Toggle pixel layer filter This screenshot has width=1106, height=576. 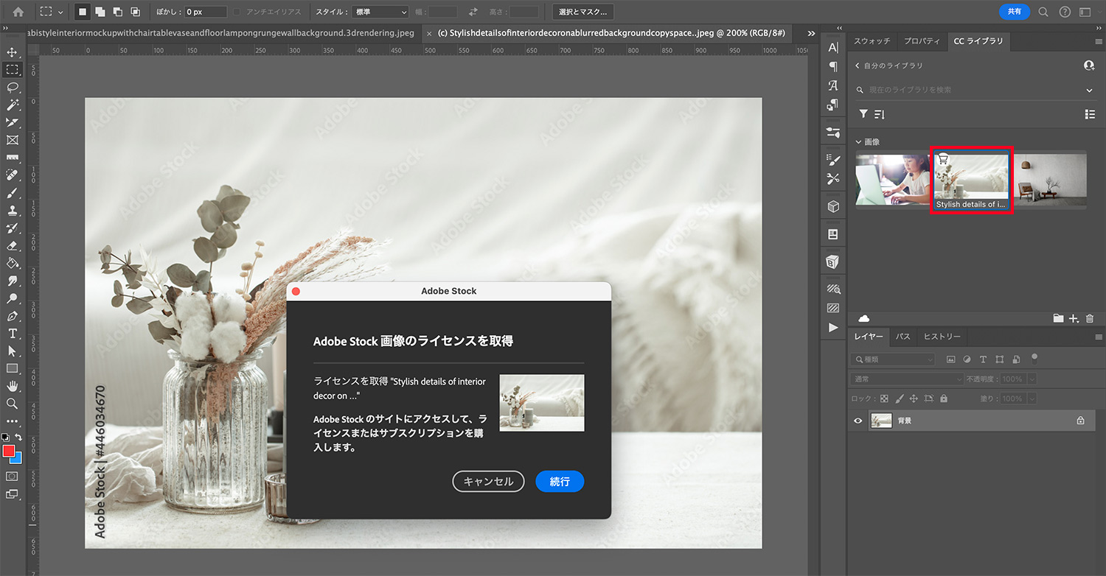pyautogui.click(x=950, y=359)
